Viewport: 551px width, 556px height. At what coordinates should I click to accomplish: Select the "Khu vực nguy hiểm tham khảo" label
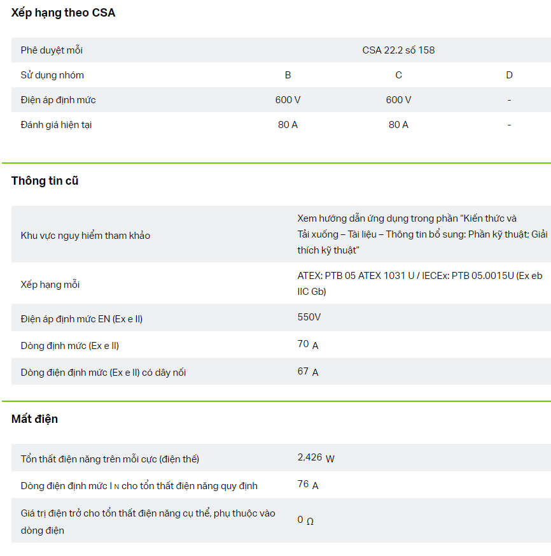[85, 236]
